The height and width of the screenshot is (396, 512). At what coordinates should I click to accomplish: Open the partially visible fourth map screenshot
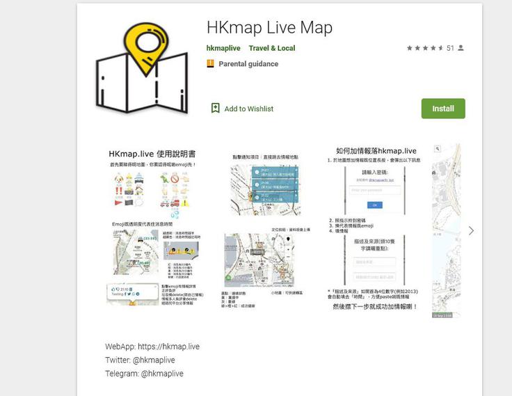click(447, 230)
